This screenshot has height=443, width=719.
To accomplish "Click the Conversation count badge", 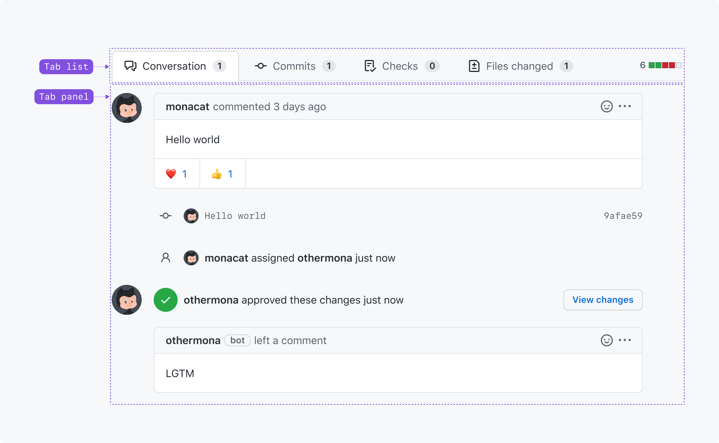I will [x=219, y=66].
